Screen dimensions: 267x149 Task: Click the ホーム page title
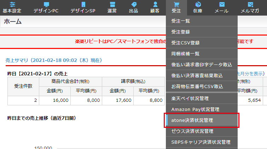tap(13, 21)
